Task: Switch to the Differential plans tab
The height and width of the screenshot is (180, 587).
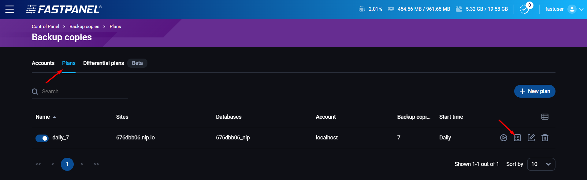Action: (x=103, y=63)
